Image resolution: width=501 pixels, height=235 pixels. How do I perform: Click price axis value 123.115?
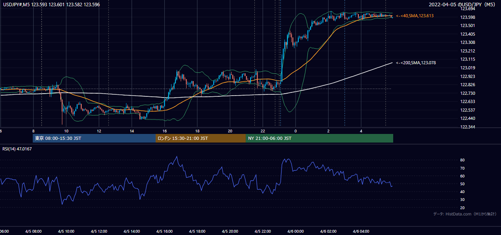pyautogui.click(x=467, y=59)
